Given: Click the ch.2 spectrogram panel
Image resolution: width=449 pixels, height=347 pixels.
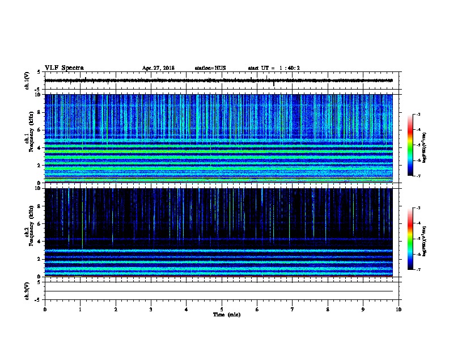Looking at the screenshot, I should [x=218, y=232].
